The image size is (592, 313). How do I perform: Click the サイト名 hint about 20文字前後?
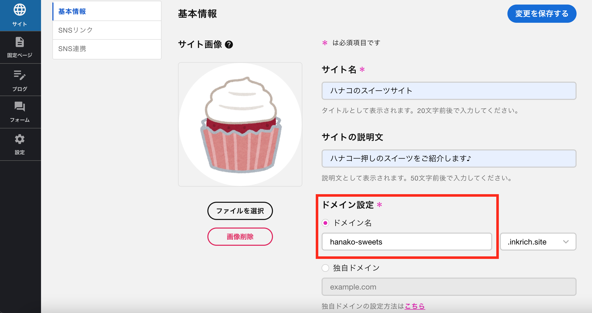tap(421, 110)
